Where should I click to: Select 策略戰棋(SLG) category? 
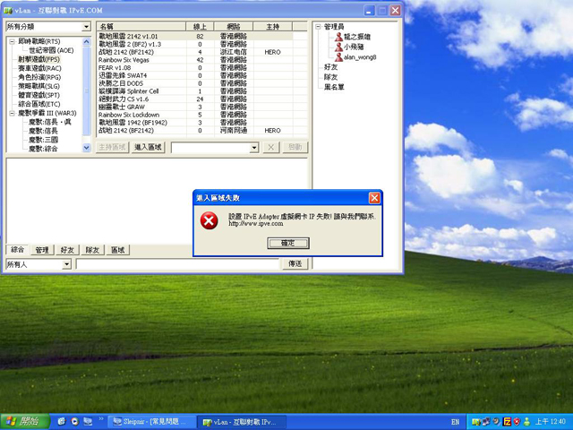[x=38, y=86]
